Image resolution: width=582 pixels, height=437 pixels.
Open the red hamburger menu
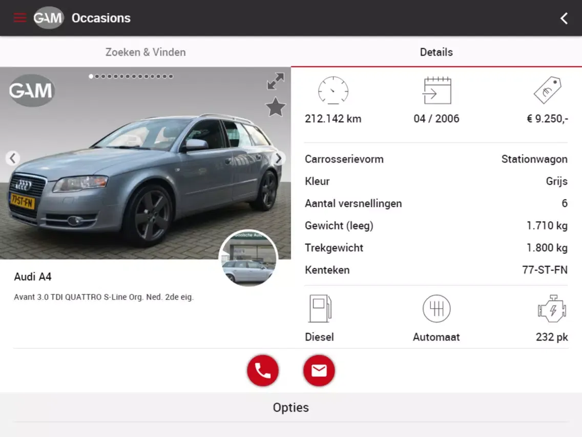point(19,18)
